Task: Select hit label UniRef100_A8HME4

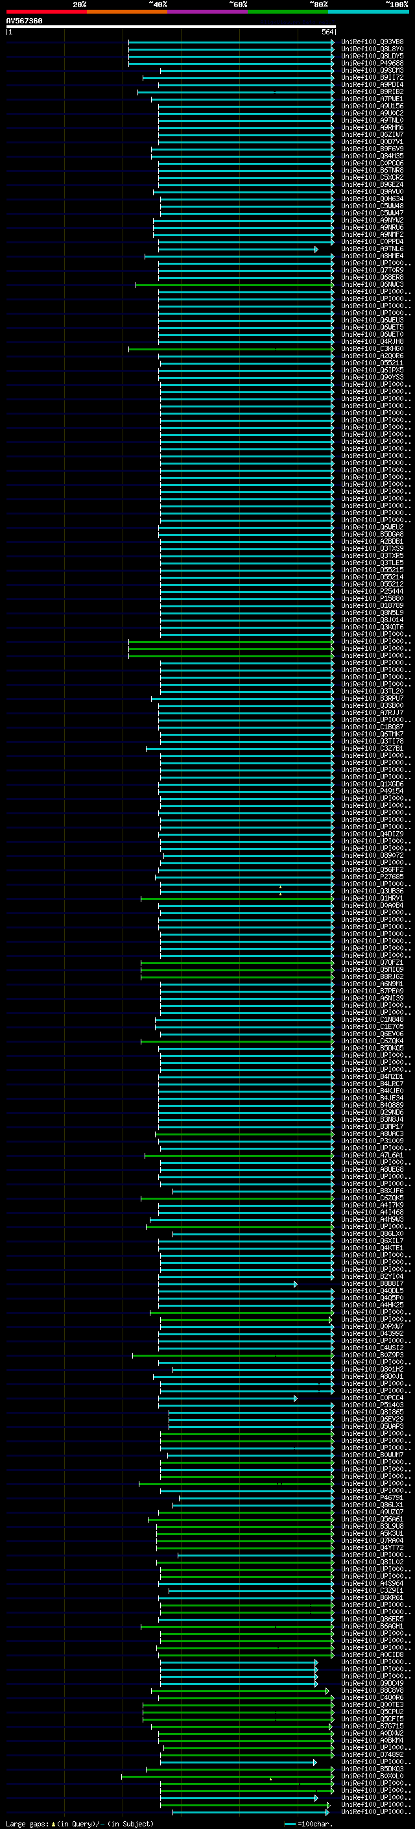Action: [372, 256]
